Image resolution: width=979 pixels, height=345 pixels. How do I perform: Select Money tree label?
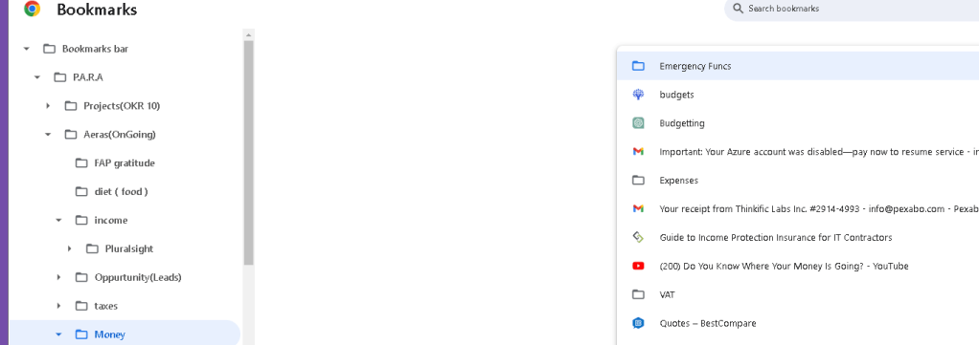pyautogui.click(x=109, y=334)
